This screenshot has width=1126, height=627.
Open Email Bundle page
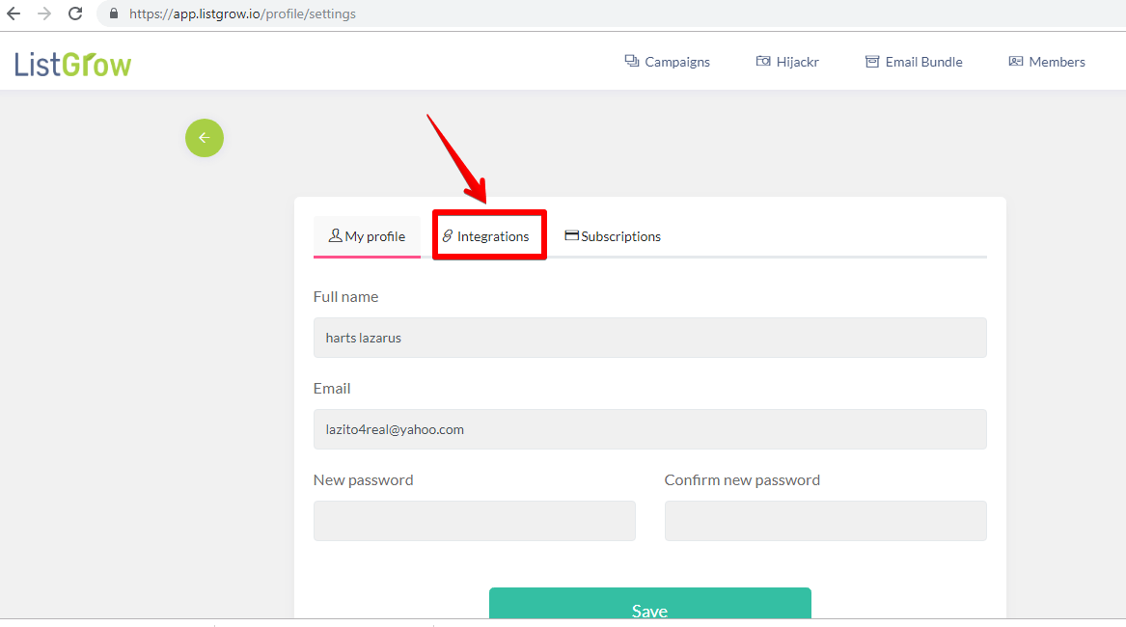pyautogui.click(x=914, y=62)
